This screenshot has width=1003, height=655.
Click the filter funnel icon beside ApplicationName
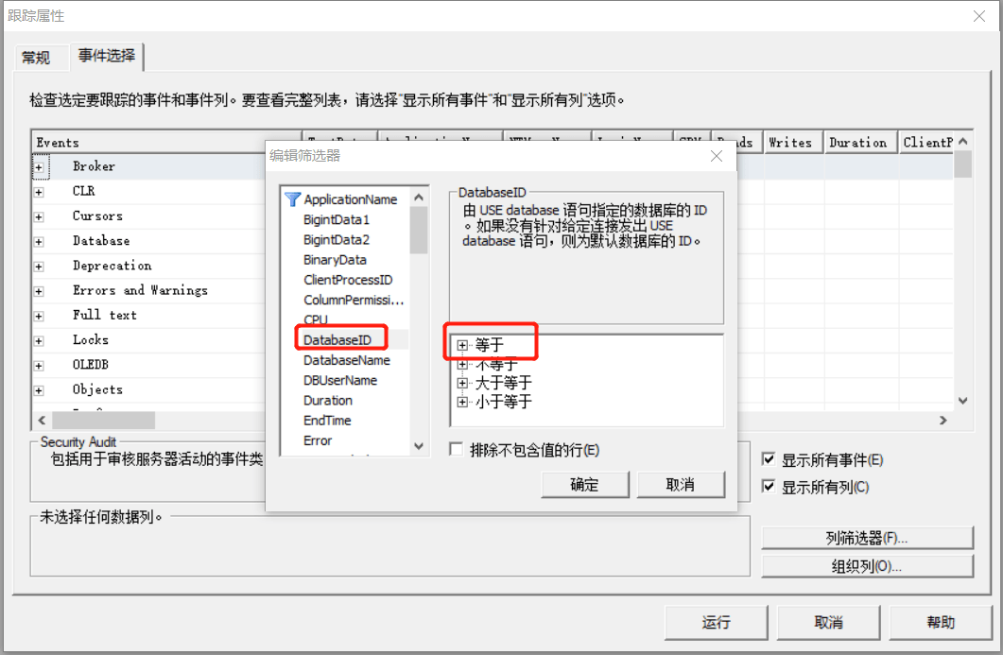pos(293,199)
